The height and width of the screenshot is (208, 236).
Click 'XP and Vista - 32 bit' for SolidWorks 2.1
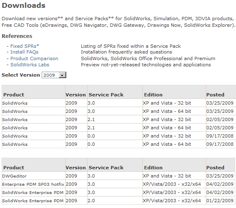[167, 119]
